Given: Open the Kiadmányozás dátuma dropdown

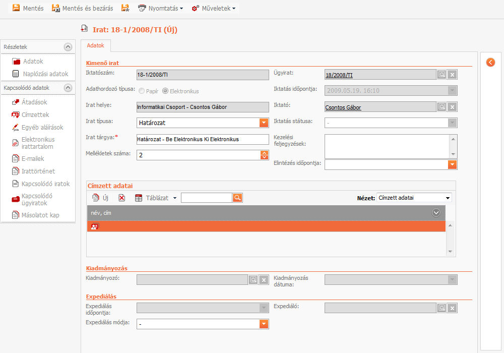Looking at the screenshot, I should pos(452,280).
